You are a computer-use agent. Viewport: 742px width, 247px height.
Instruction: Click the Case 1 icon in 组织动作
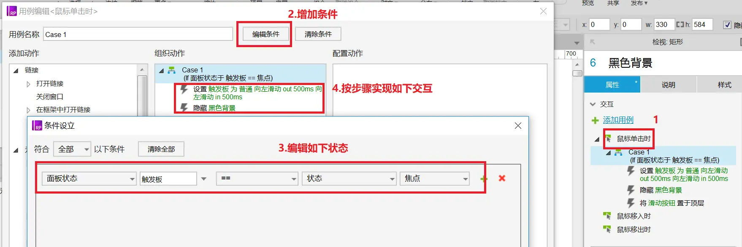pos(171,70)
